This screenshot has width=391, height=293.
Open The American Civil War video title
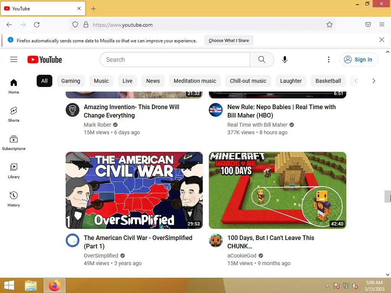(138, 242)
